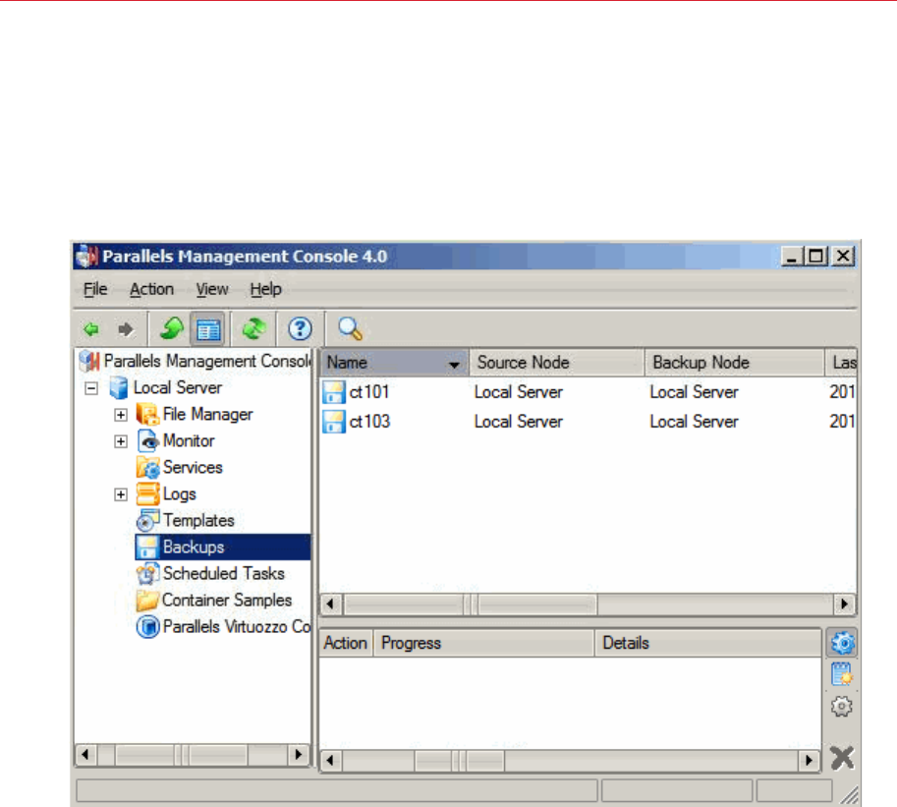This screenshot has height=807, width=897.
Task: Select Services in the tree
Action: [x=193, y=467]
